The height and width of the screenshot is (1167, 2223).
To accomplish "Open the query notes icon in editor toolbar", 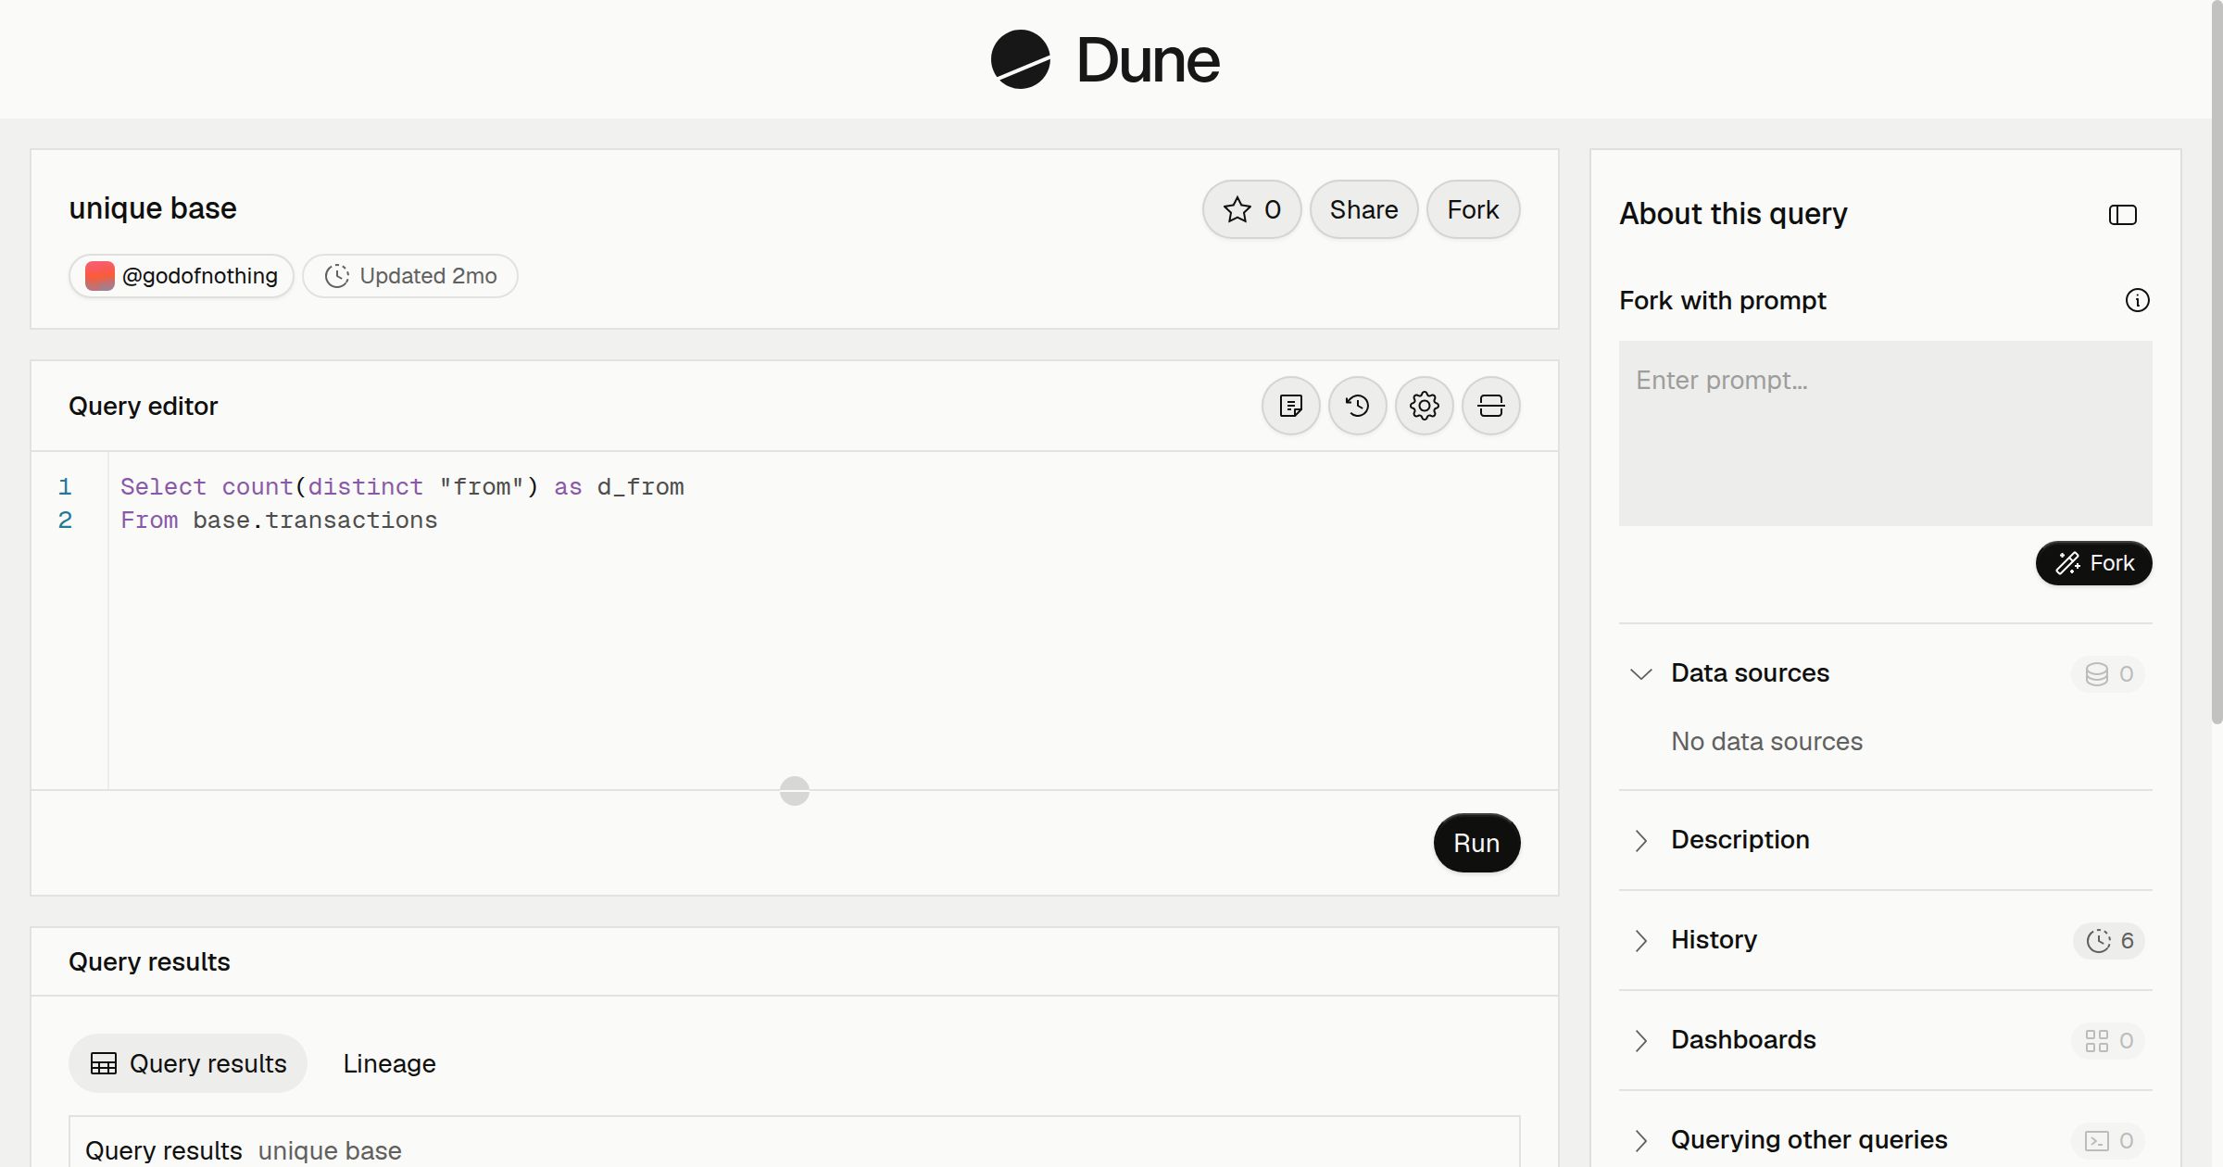I will (x=1291, y=406).
